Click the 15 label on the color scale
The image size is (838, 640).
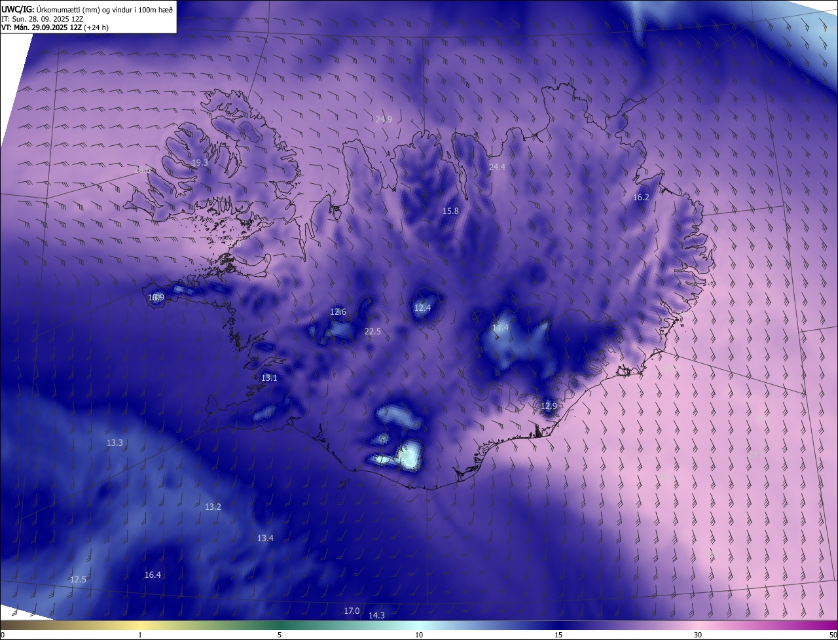point(558,635)
